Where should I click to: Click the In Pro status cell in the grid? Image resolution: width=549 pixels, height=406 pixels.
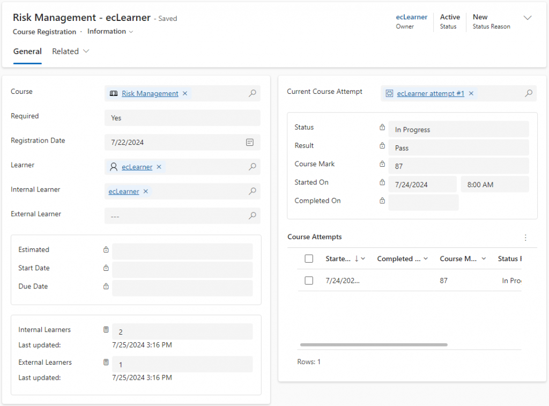[511, 280]
